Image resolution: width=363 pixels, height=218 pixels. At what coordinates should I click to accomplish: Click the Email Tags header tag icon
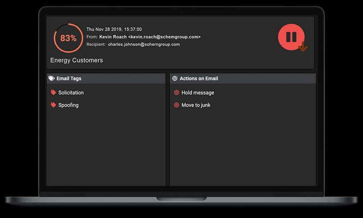click(x=51, y=78)
